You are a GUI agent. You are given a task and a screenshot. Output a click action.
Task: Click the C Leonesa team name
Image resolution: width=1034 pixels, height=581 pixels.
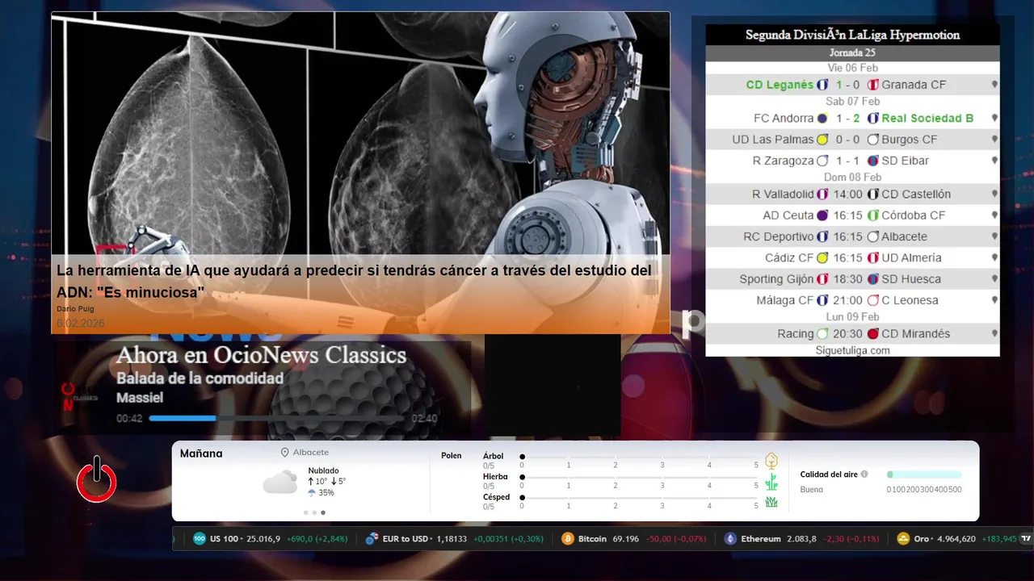pos(910,300)
